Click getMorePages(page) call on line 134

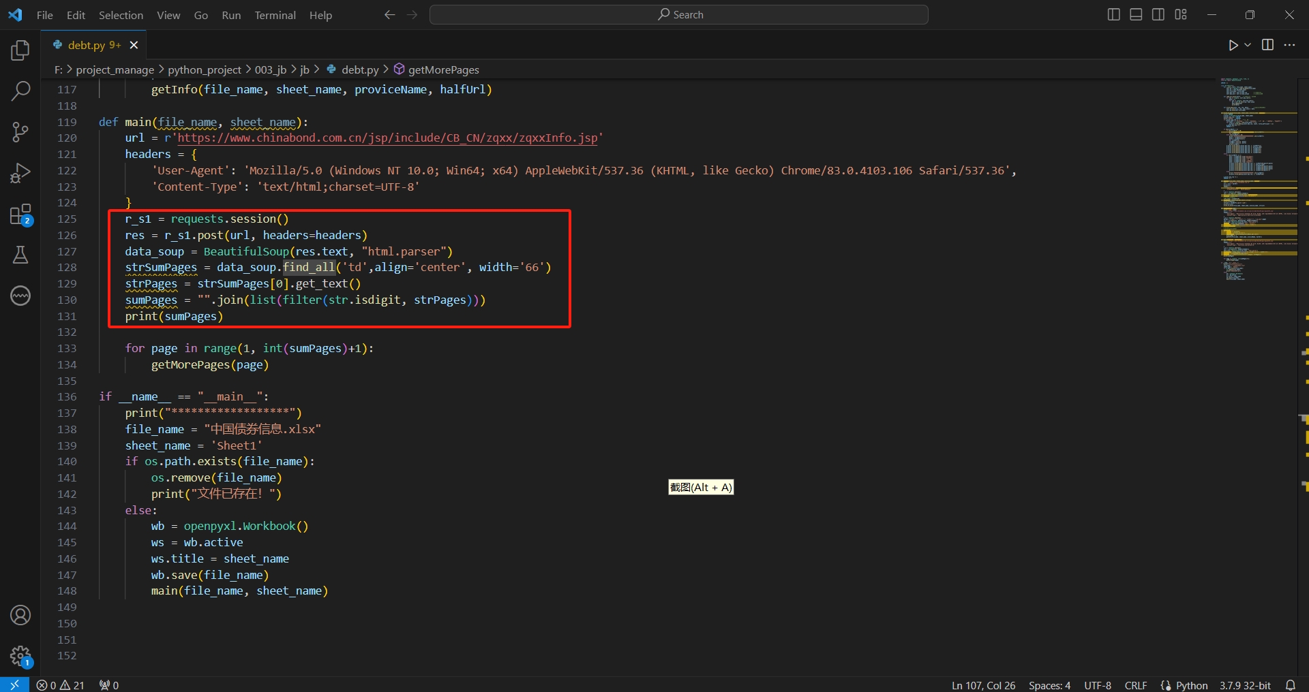click(x=210, y=365)
